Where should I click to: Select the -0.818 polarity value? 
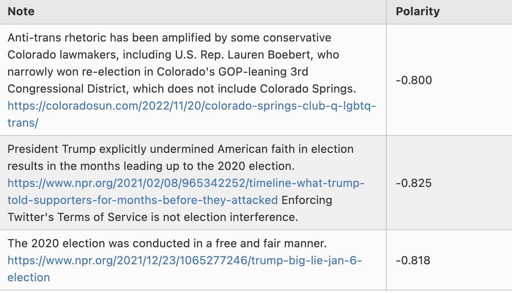(x=413, y=260)
